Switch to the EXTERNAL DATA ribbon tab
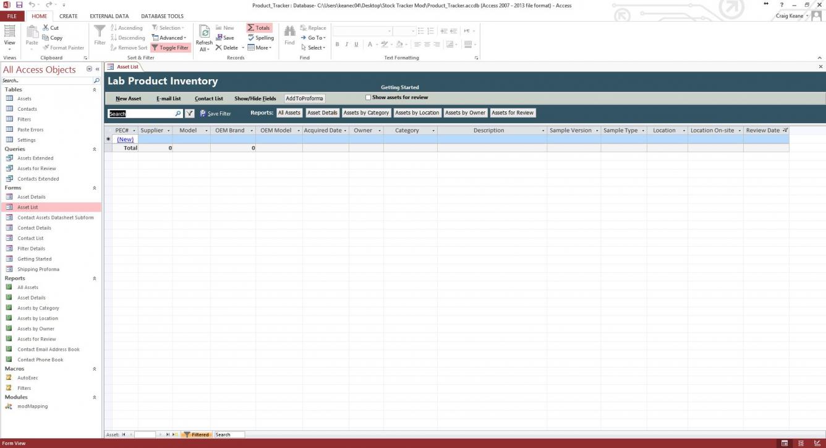The image size is (826, 448). coord(109,16)
